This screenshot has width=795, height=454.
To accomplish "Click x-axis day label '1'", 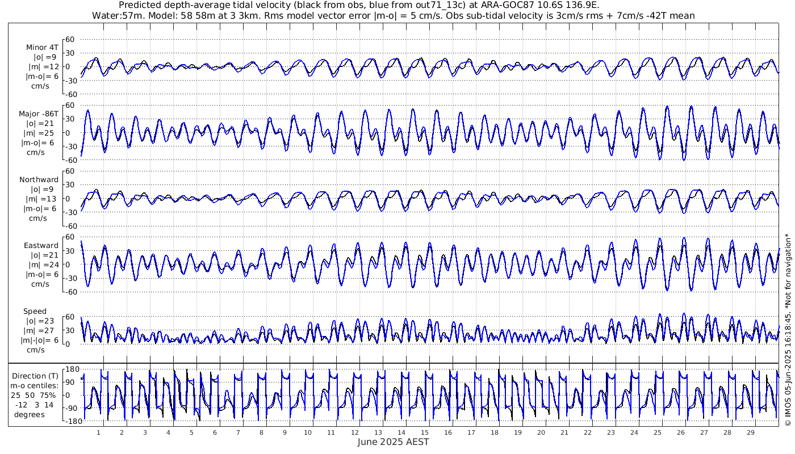I will click(x=99, y=432).
